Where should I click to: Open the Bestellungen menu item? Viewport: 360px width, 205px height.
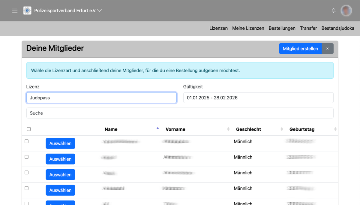282,28
